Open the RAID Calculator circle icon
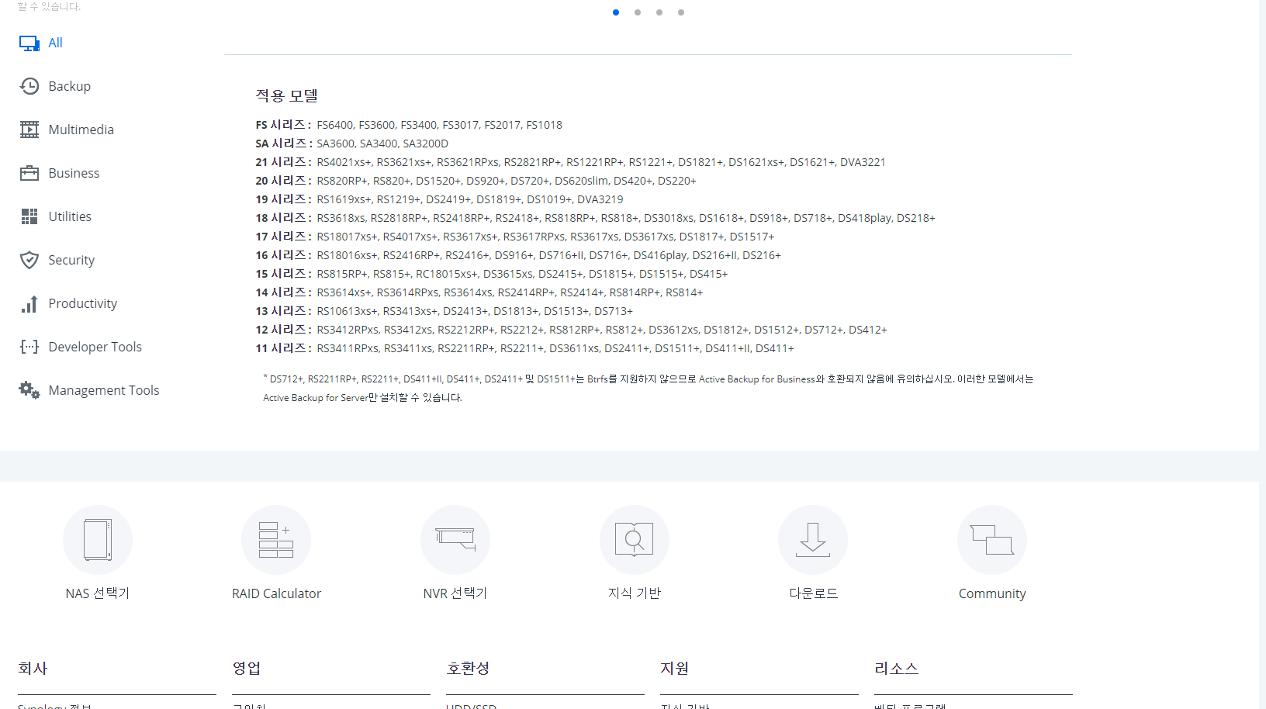The image size is (1266, 709). click(x=276, y=540)
